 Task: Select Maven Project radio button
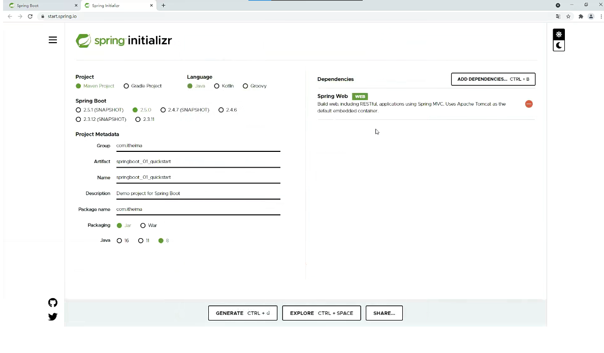click(79, 86)
